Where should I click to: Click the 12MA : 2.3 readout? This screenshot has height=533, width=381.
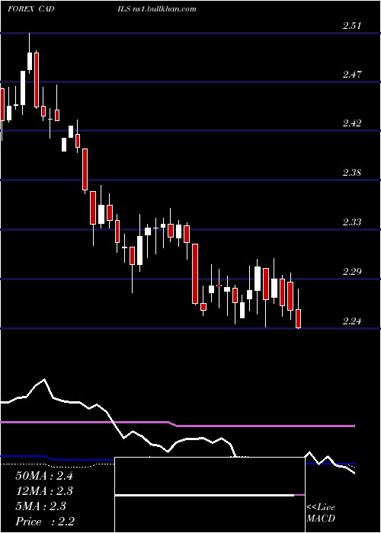[44, 491]
